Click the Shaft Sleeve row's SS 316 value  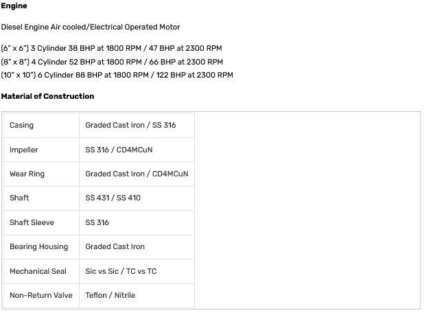pyautogui.click(x=97, y=223)
